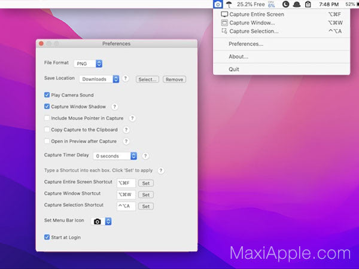Viewport: 359px width, 269px height.
Task: Click the 7:48 PM clock
Action: click(328, 4)
